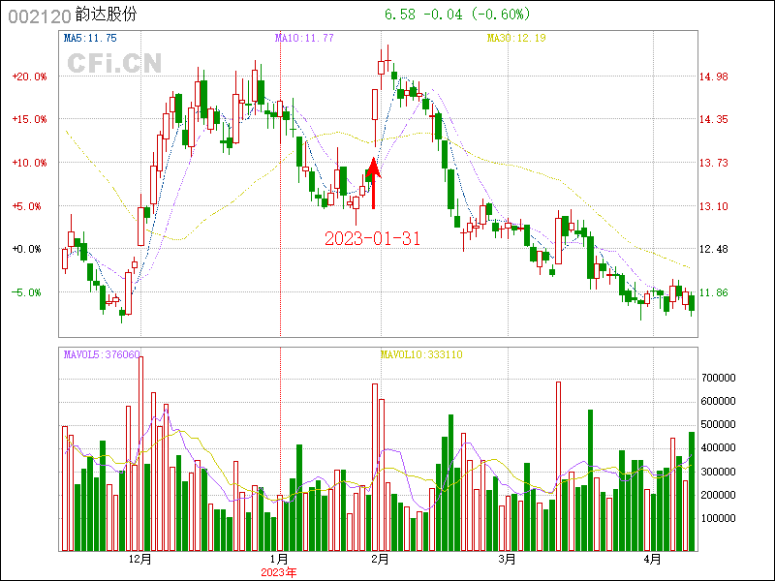Select 2月 on the time axis
Screen dimensions: 775x581
[x=380, y=560]
